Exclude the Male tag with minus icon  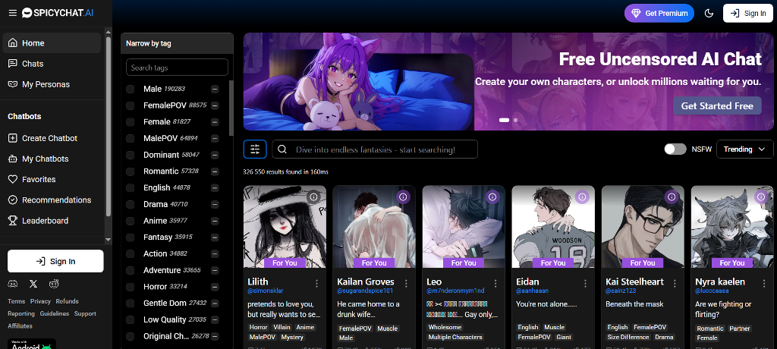[215, 89]
